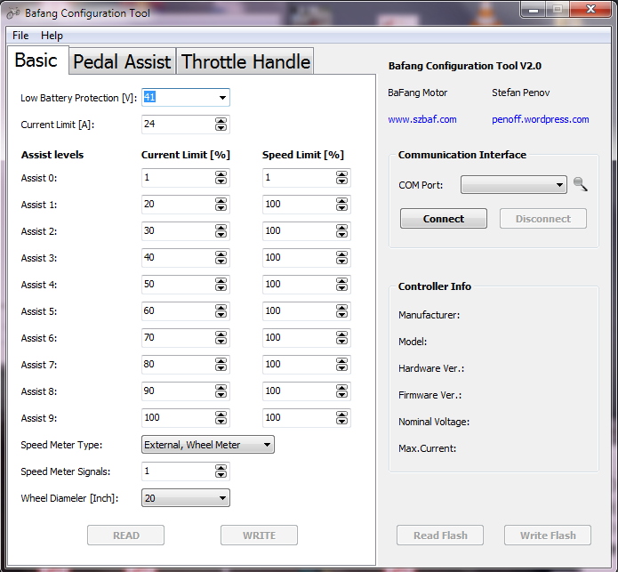Open the penoff.wordpress.com link
The height and width of the screenshot is (572, 618).
pos(541,119)
